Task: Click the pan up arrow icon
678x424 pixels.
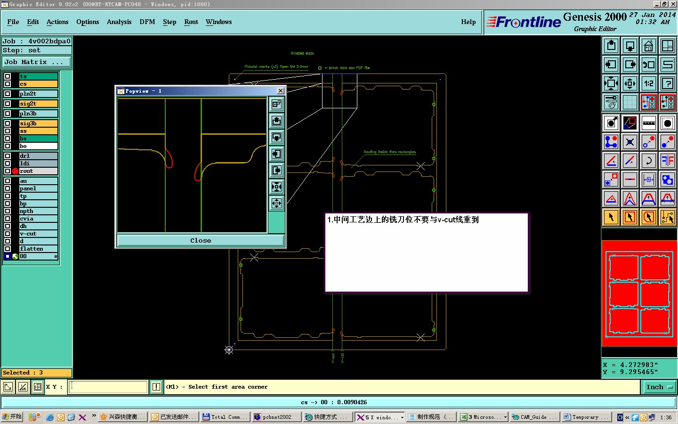Action: pyautogui.click(x=611, y=46)
